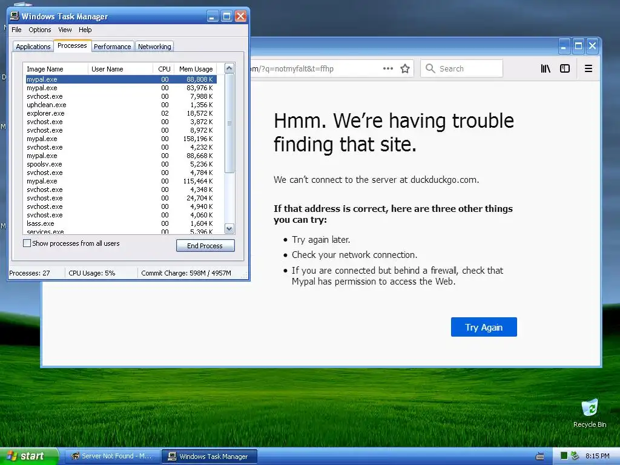This screenshot has width=620, height=465.
Task: Switch to Server Not Found taskbar button
Action: pyautogui.click(x=112, y=456)
